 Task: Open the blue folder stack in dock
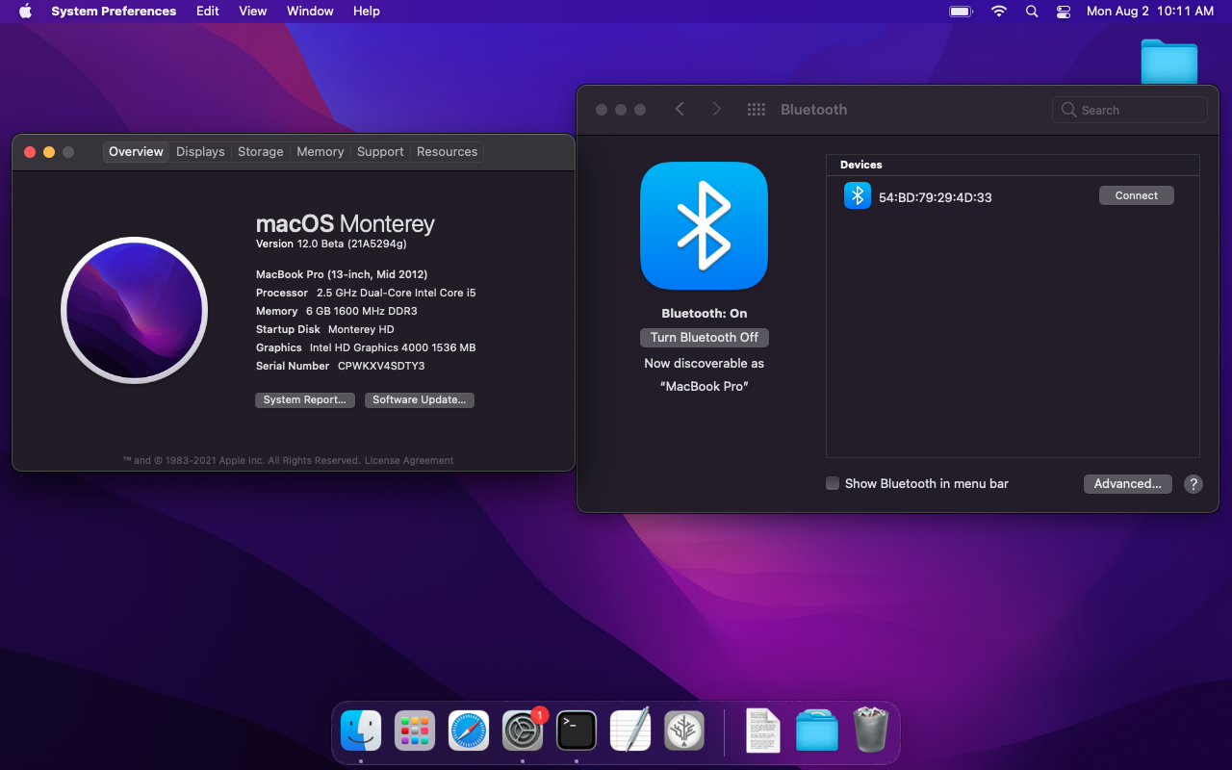pos(817,731)
